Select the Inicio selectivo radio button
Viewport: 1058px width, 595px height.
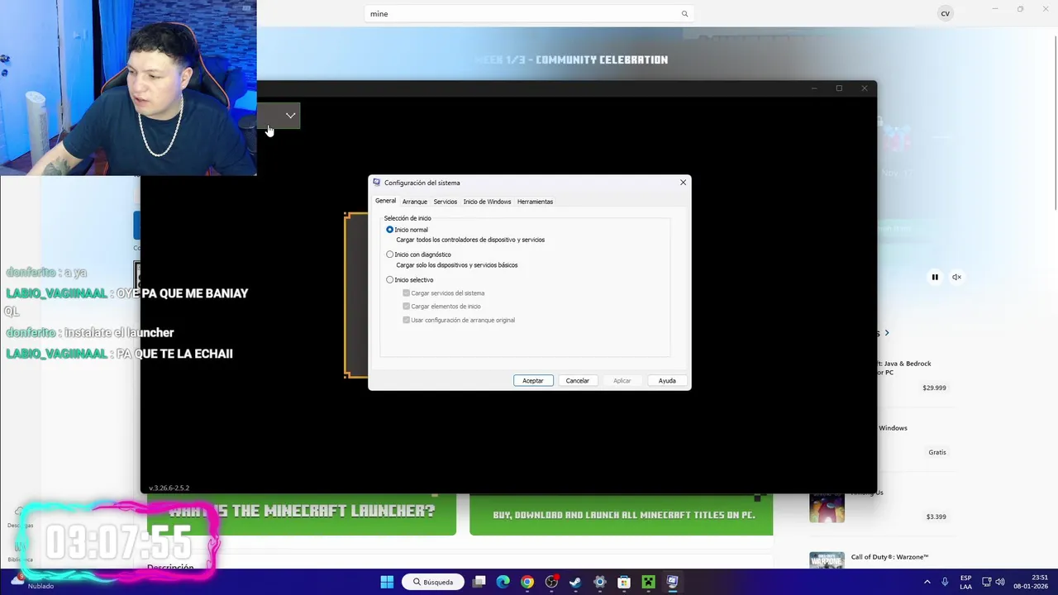pyautogui.click(x=390, y=280)
